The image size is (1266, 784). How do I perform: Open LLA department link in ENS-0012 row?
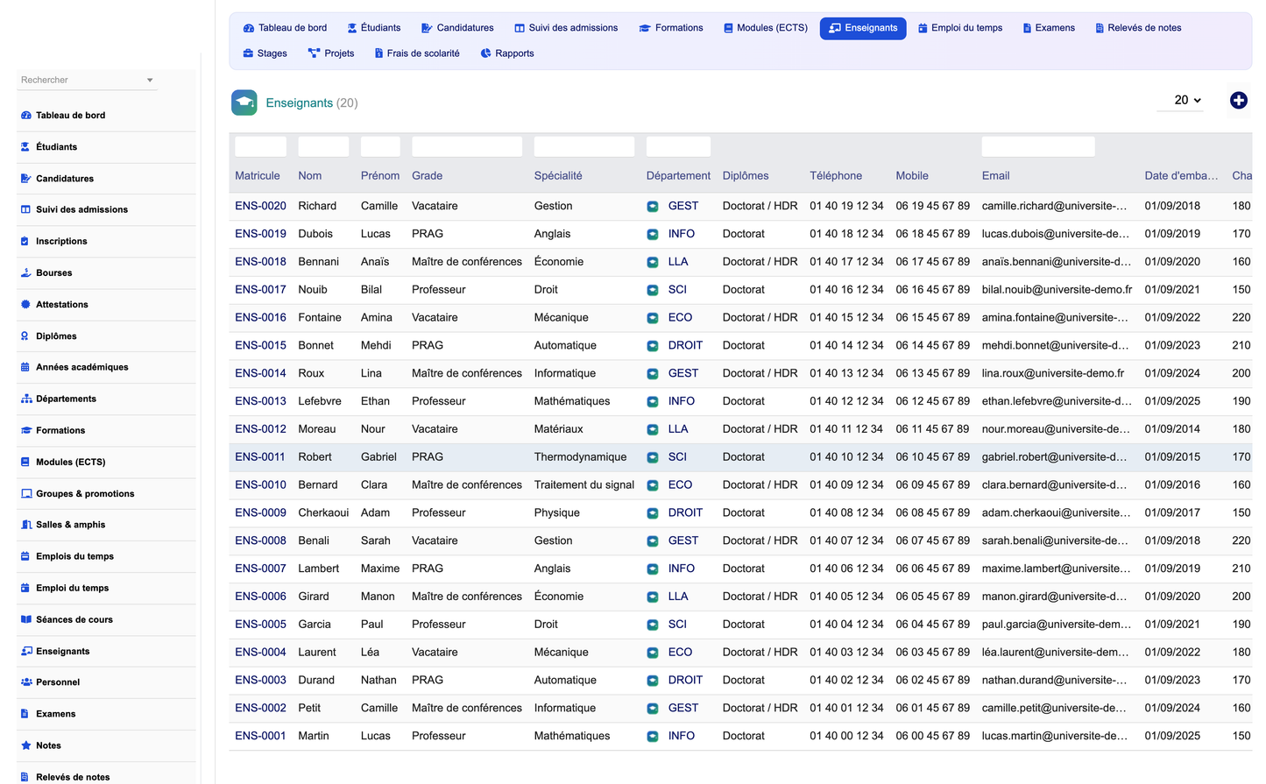pos(678,429)
